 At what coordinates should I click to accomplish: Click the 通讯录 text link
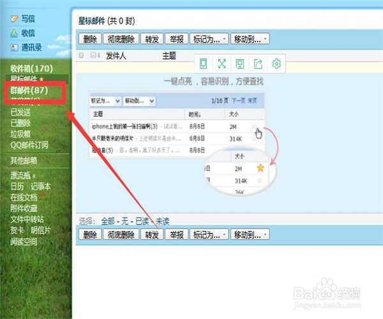click(x=31, y=47)
